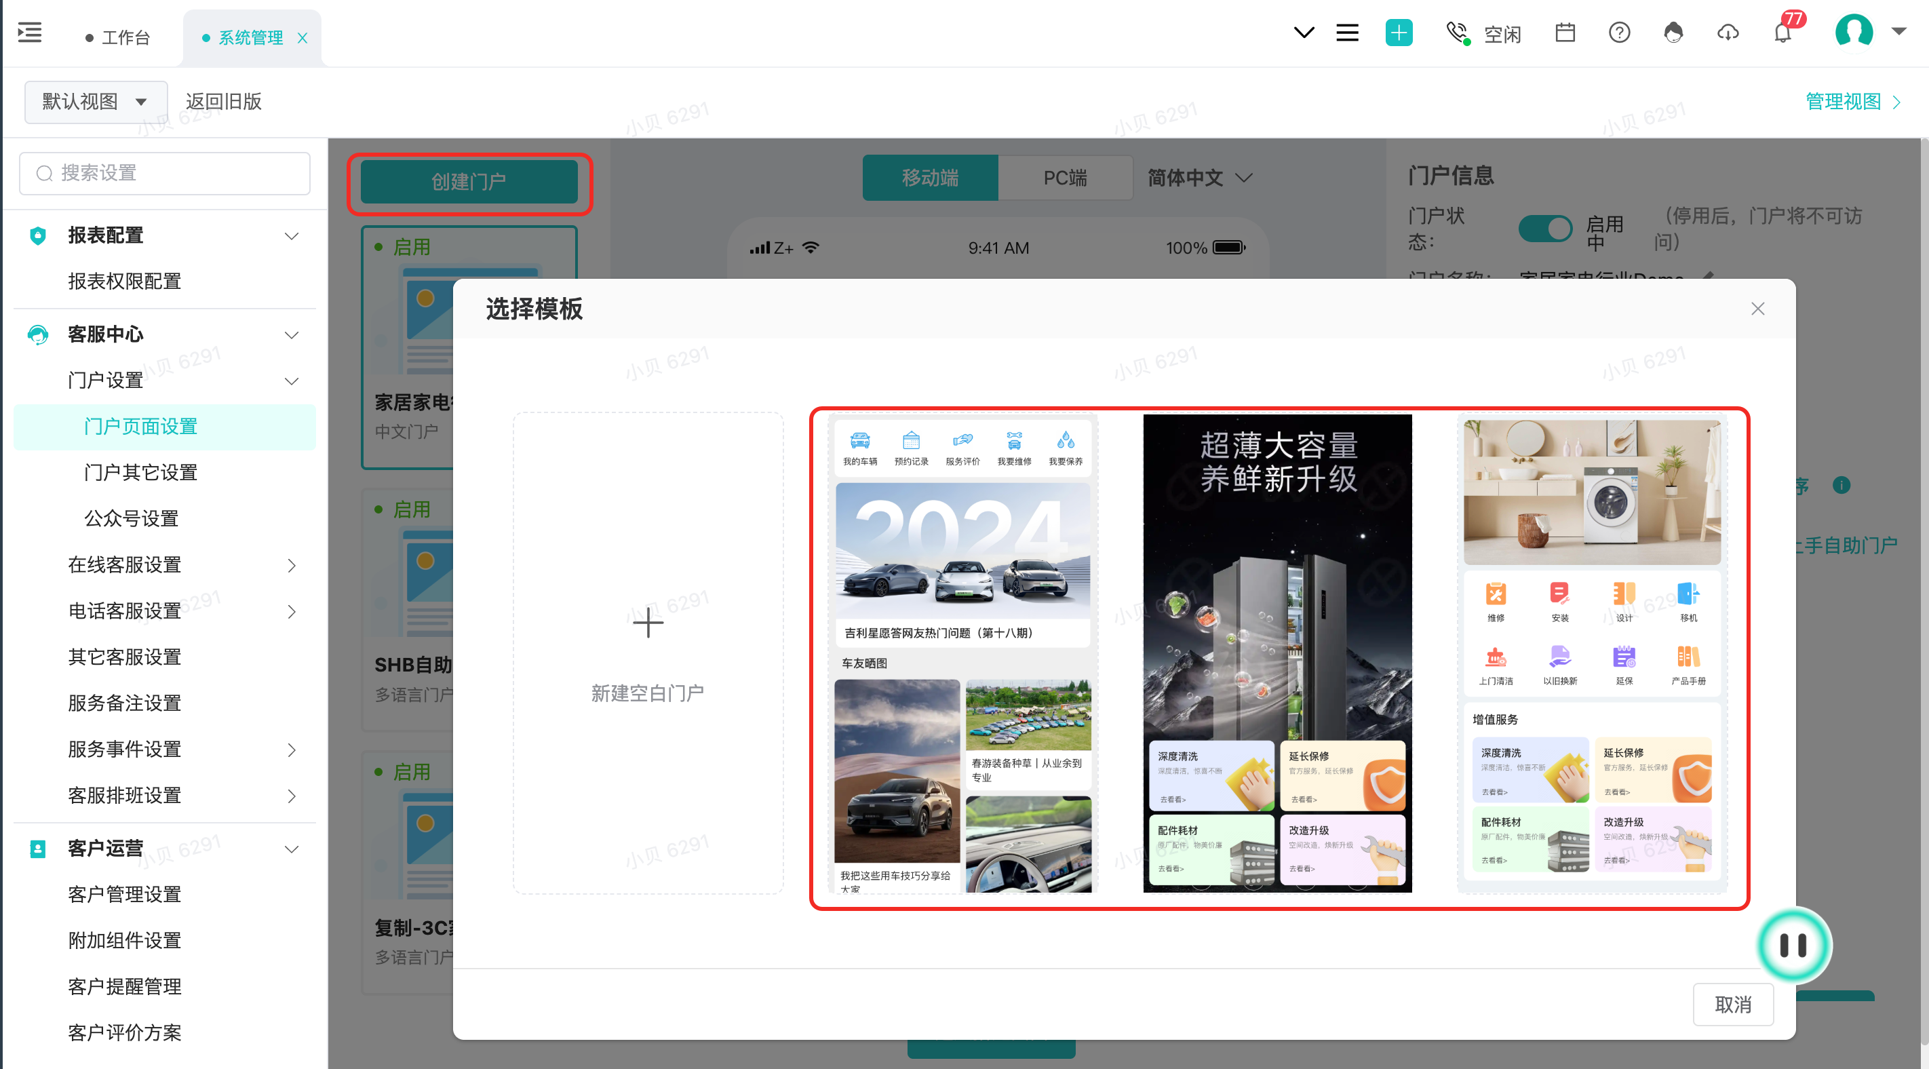Click the 创建门户 button
Image resolution: width=1929 pixels, height=1069 pixels.
469,182
